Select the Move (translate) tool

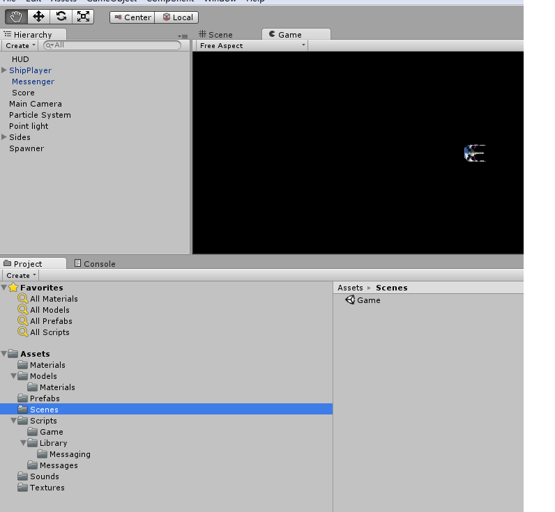pos(38,17)
